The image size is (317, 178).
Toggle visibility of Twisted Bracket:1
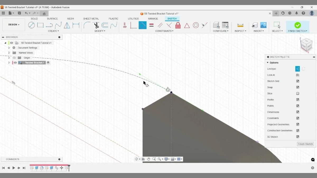click(15, 62)
